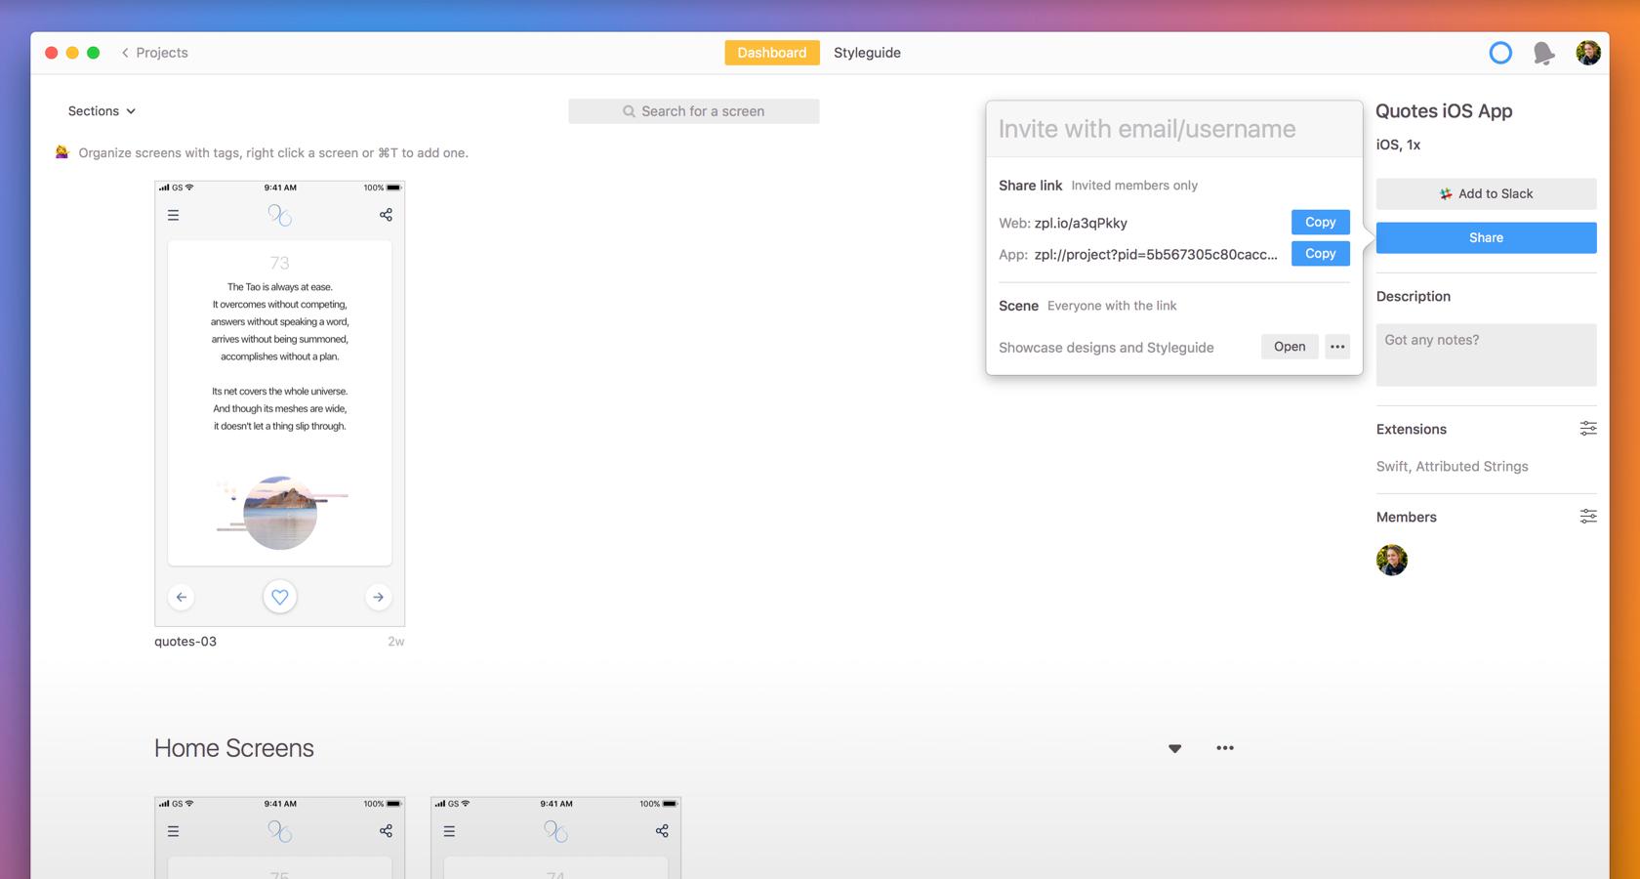This screenshot has height=879, width=1640.
Task: Open the more options menu next to Open
Action: 1337,347
